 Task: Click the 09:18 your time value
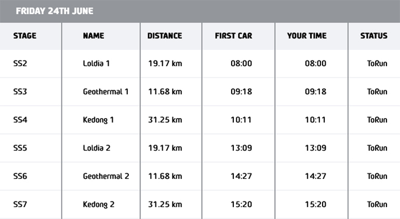(315, 92)
